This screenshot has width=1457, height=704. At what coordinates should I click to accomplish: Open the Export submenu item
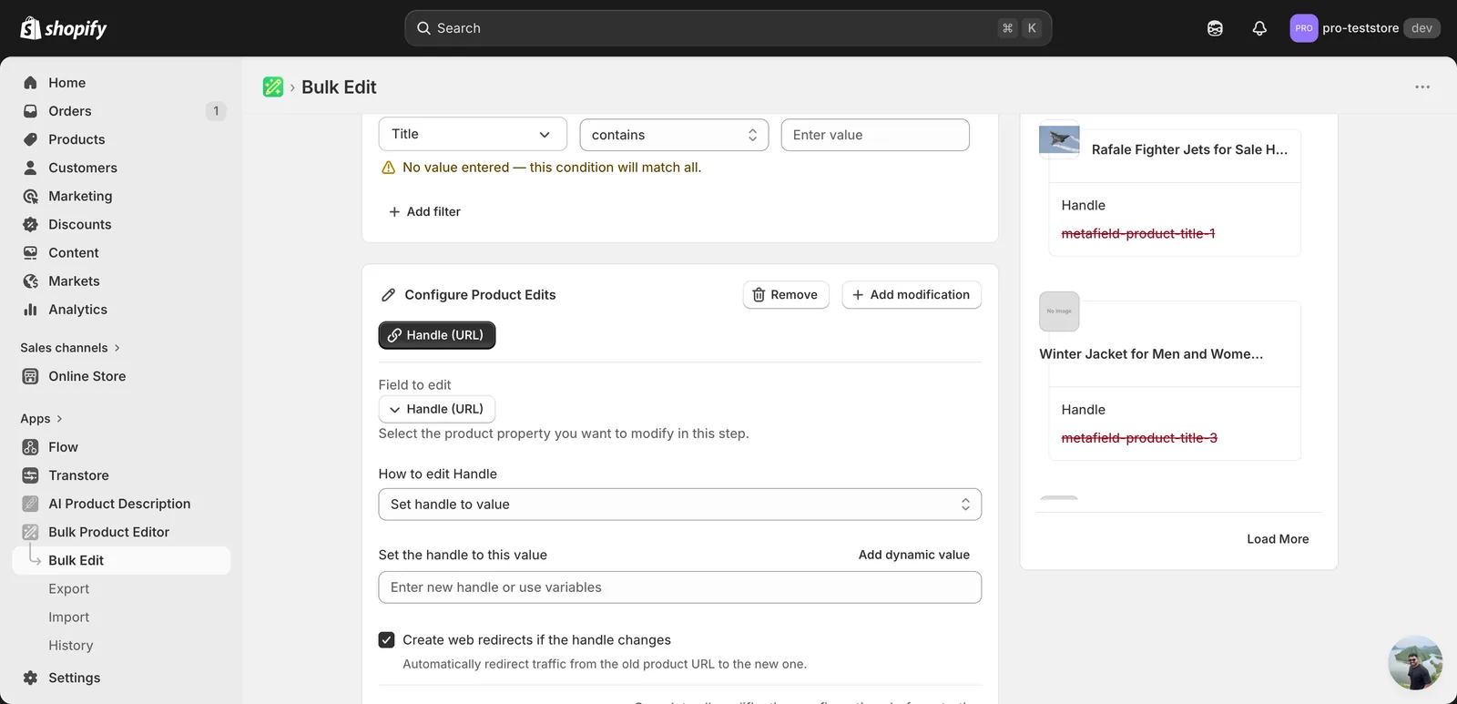[69, 588]
